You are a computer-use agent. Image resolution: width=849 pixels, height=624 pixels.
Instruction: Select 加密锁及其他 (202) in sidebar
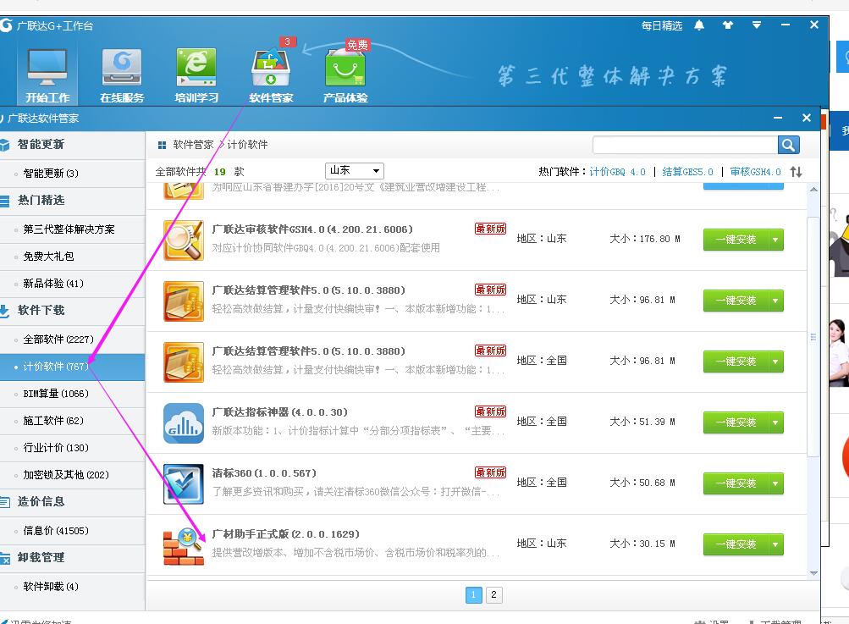tap(72, 475)
